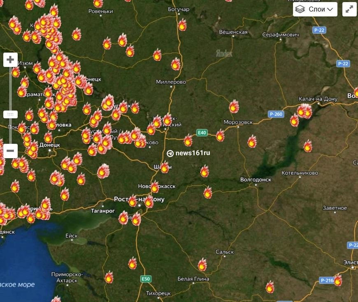Click the zoom slider handle
The image size is (358, 302).
pyautogui.click(x=10, y=114)
